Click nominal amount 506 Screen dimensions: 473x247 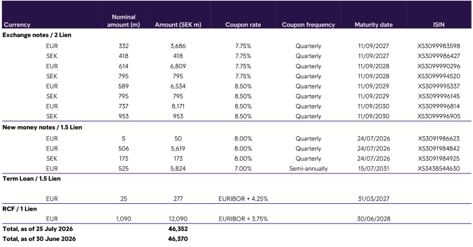pyautogui.click(x=124, y=148)
